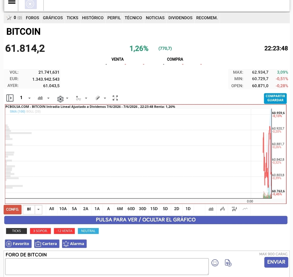Image resolution: width=293 pixels, height=277 pixels.
Task: Open the BI selector dropdown arrow
Action: click(x=38, y=209)
